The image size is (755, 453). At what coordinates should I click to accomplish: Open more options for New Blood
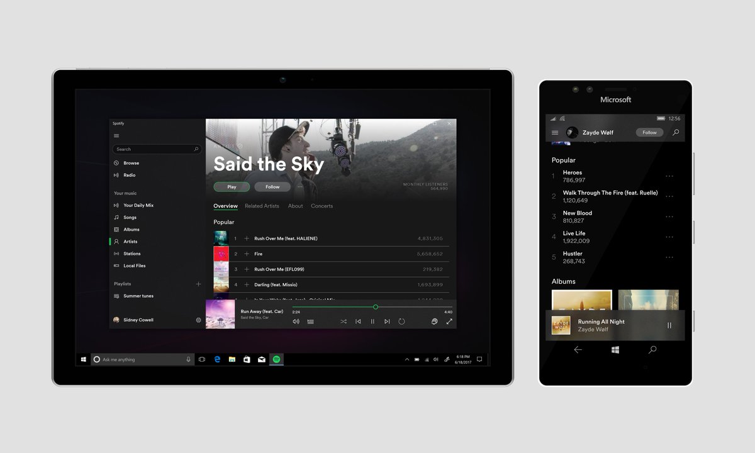pos(669,216)
